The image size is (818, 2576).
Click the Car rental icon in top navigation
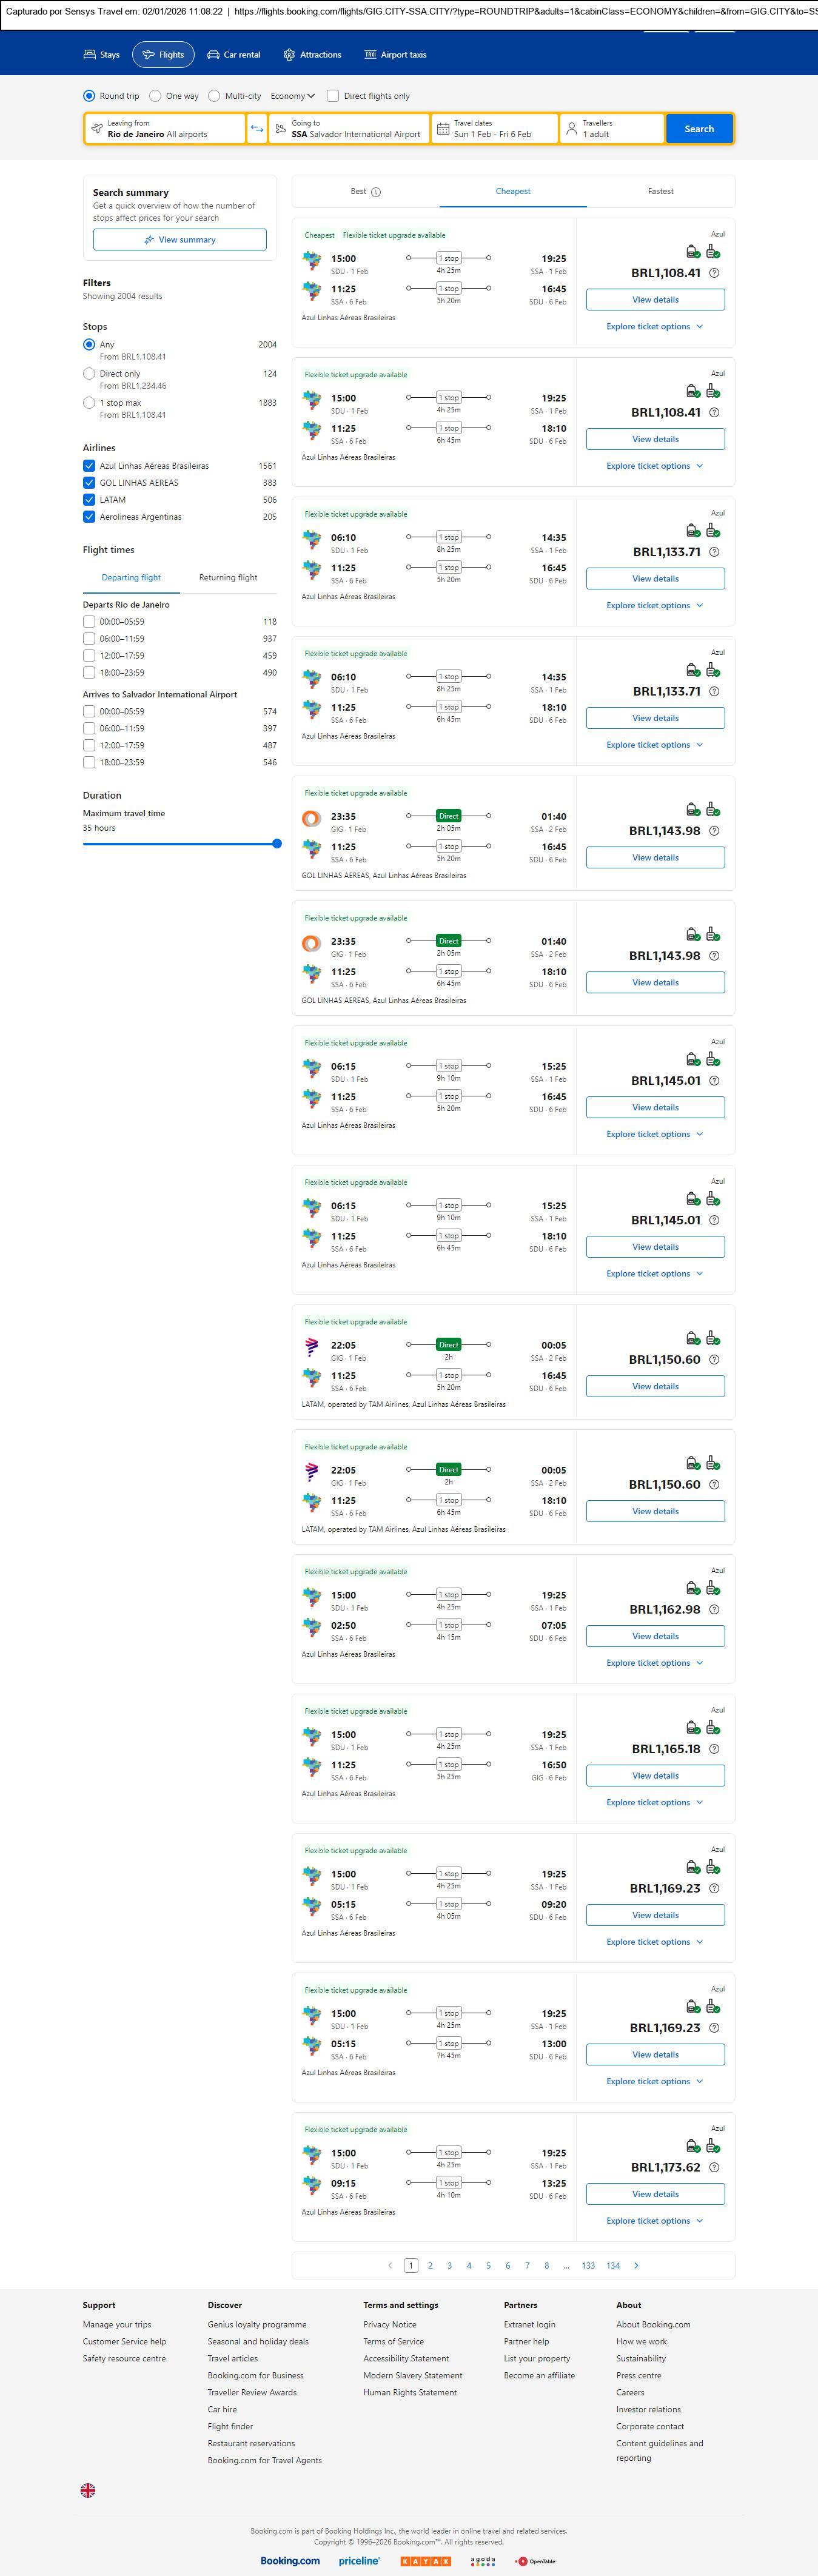coord(213,55)
